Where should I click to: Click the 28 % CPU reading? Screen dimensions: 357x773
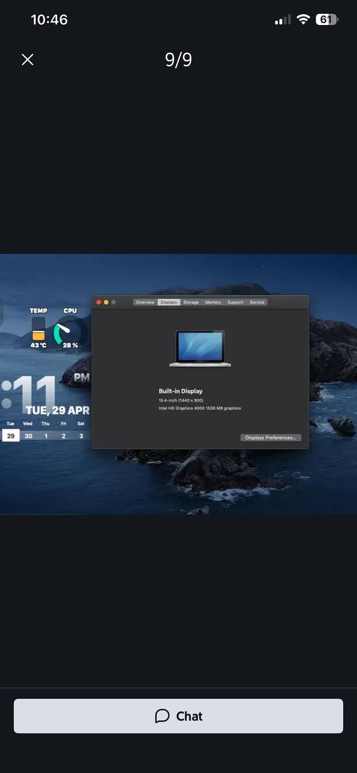tap(71, 345)
